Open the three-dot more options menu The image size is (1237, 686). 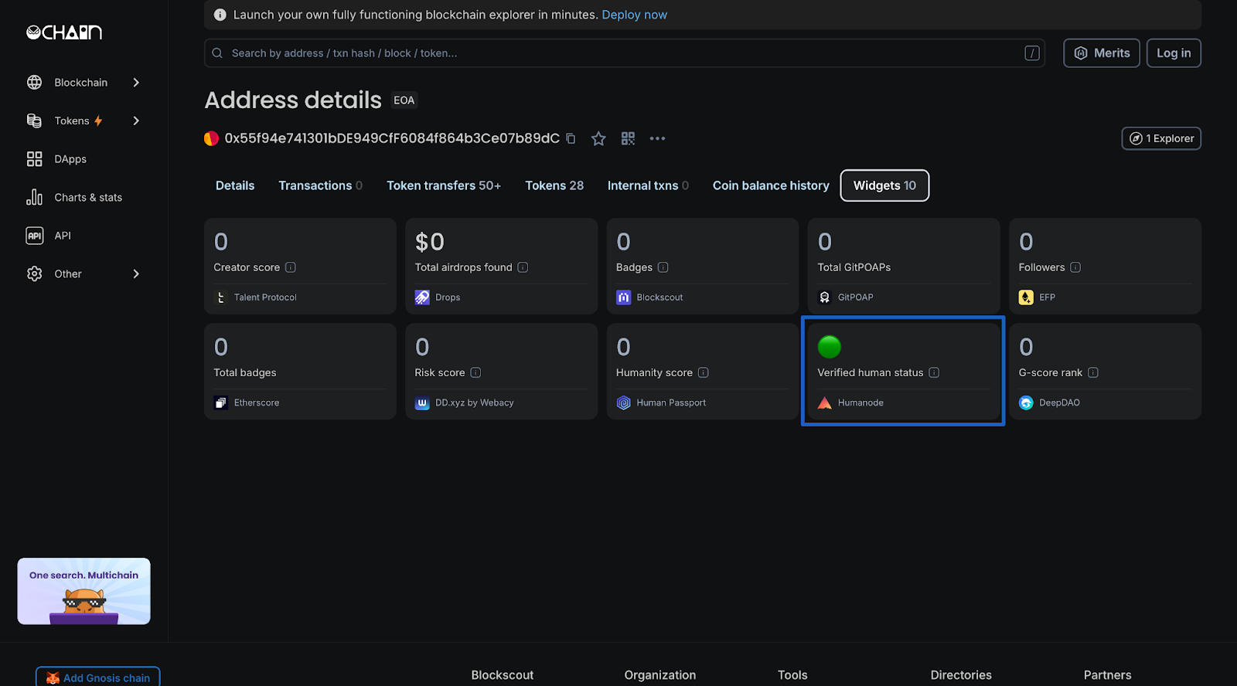pos(657,139)
